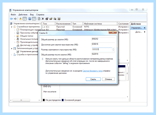Click the Расположение column header
Screen dimensions: 156x115
point(63,24)
